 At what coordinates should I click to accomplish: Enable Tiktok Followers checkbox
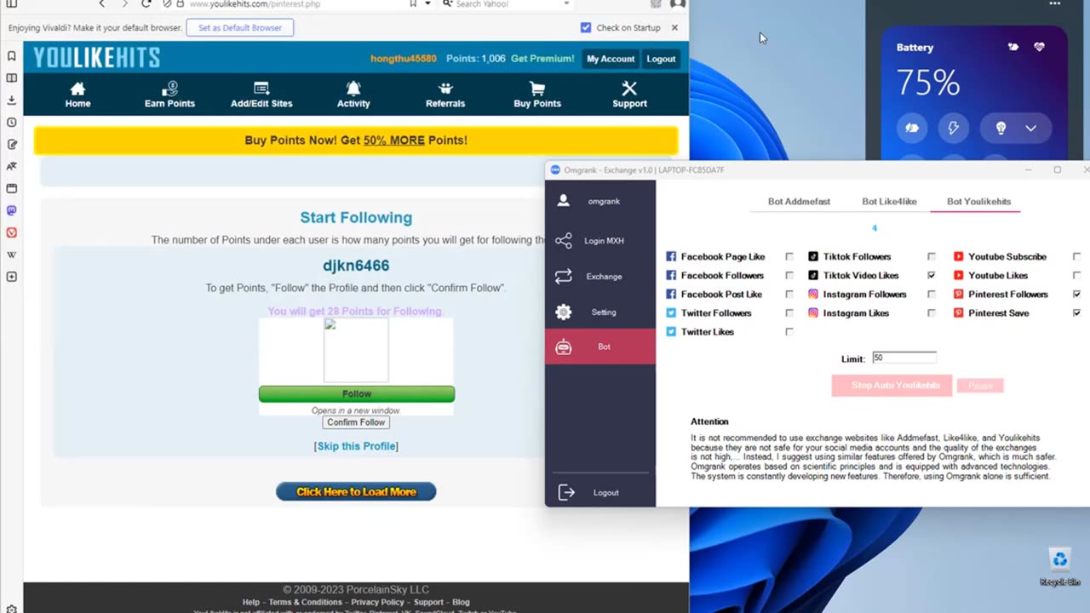[932, 256]
